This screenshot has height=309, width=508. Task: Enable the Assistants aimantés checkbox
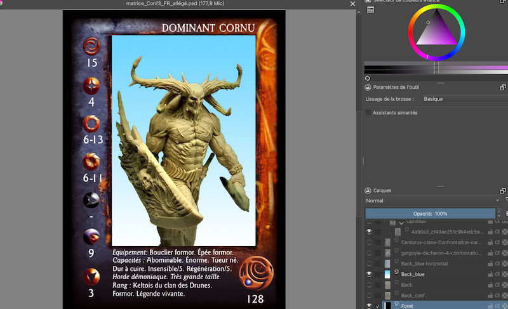pyautogui.click(x=368, y=112)
